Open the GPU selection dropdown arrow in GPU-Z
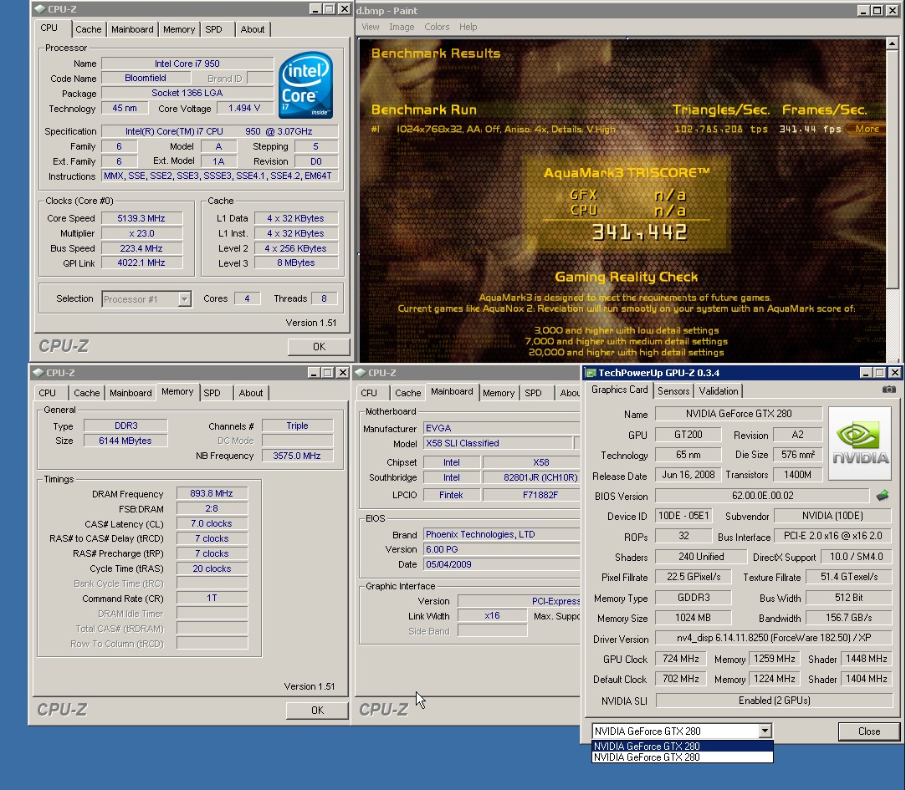 click(x=765, y=731)
